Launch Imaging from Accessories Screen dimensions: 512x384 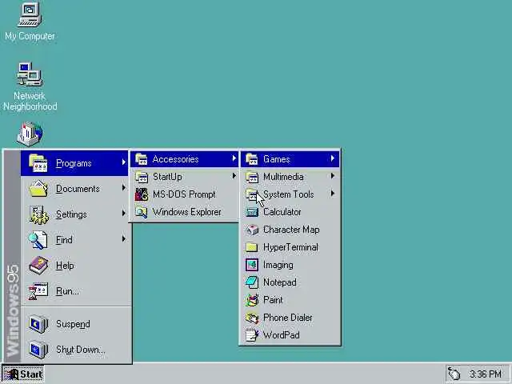[290, 265]
